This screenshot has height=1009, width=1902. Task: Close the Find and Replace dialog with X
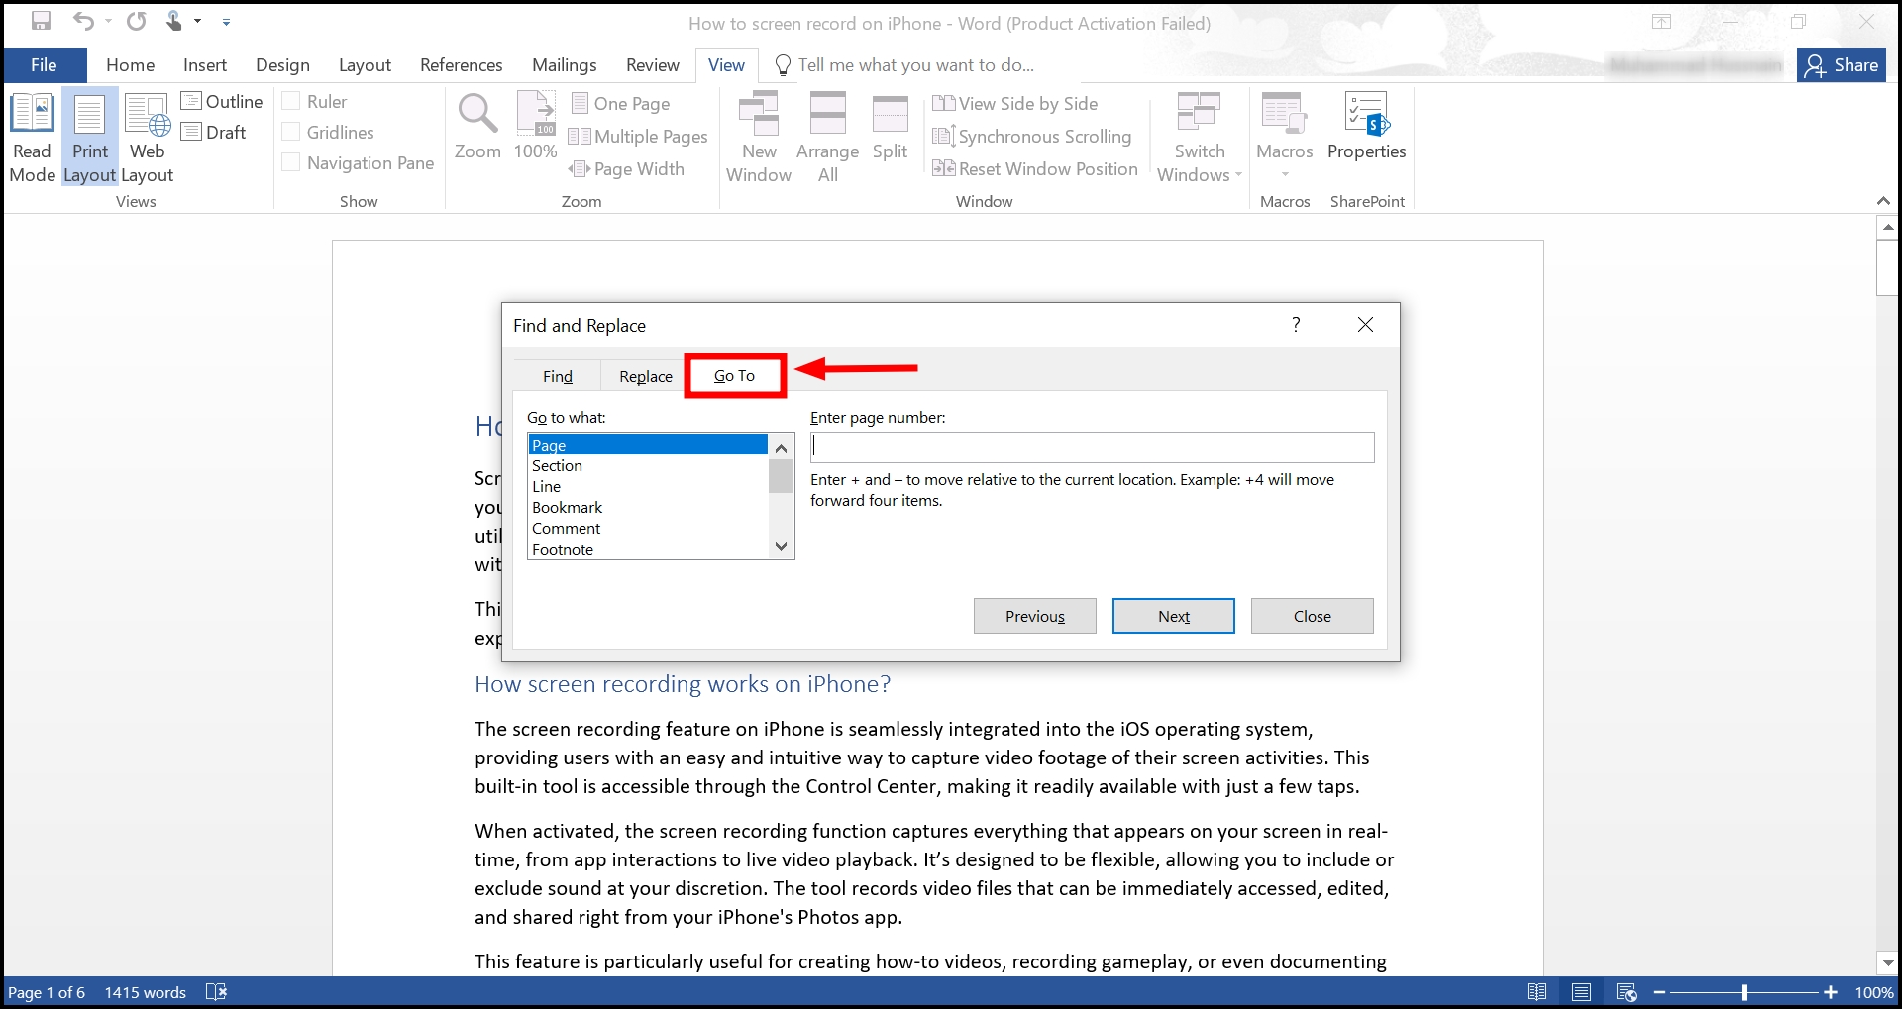click(x=1365, y=325)
